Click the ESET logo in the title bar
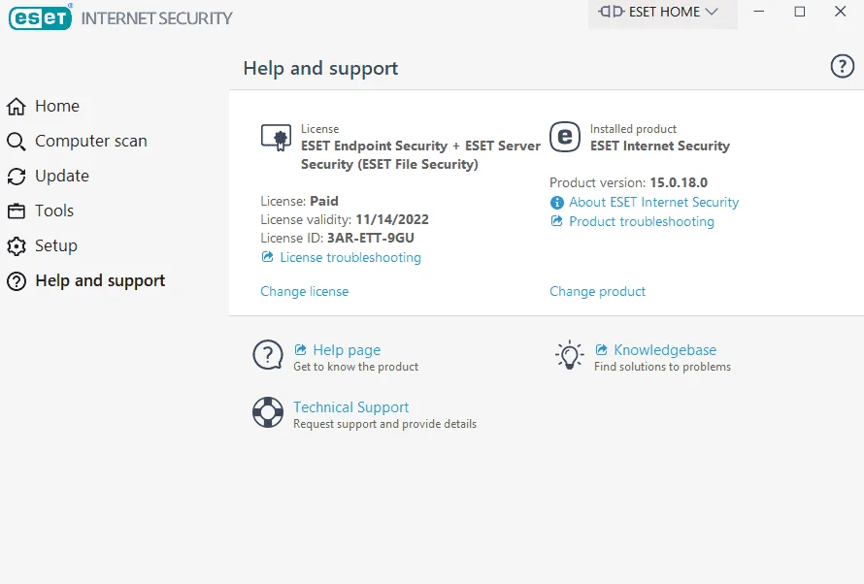This screenshot has width=864, height=584. coord(40,17)
